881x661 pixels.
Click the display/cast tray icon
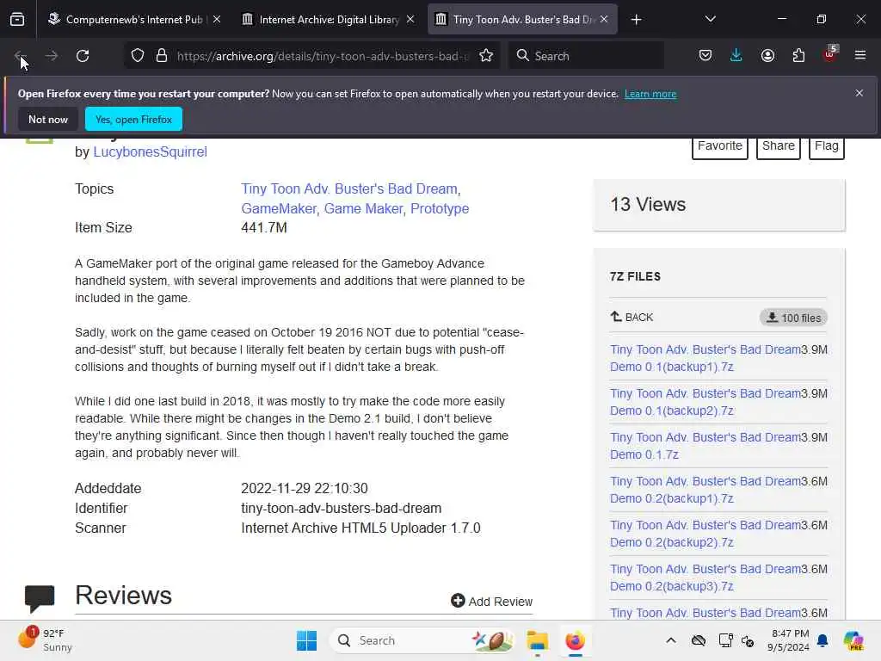(725, 640)
